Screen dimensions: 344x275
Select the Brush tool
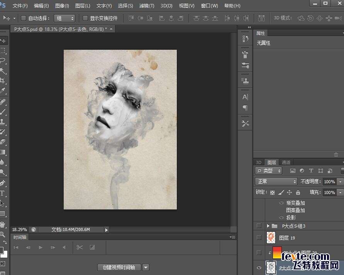(3, 112)
